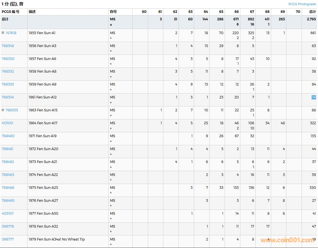Open PCGS number 768486 link
Image resolution: width=318 pixels, height=248 pixels.
(8, 187)
